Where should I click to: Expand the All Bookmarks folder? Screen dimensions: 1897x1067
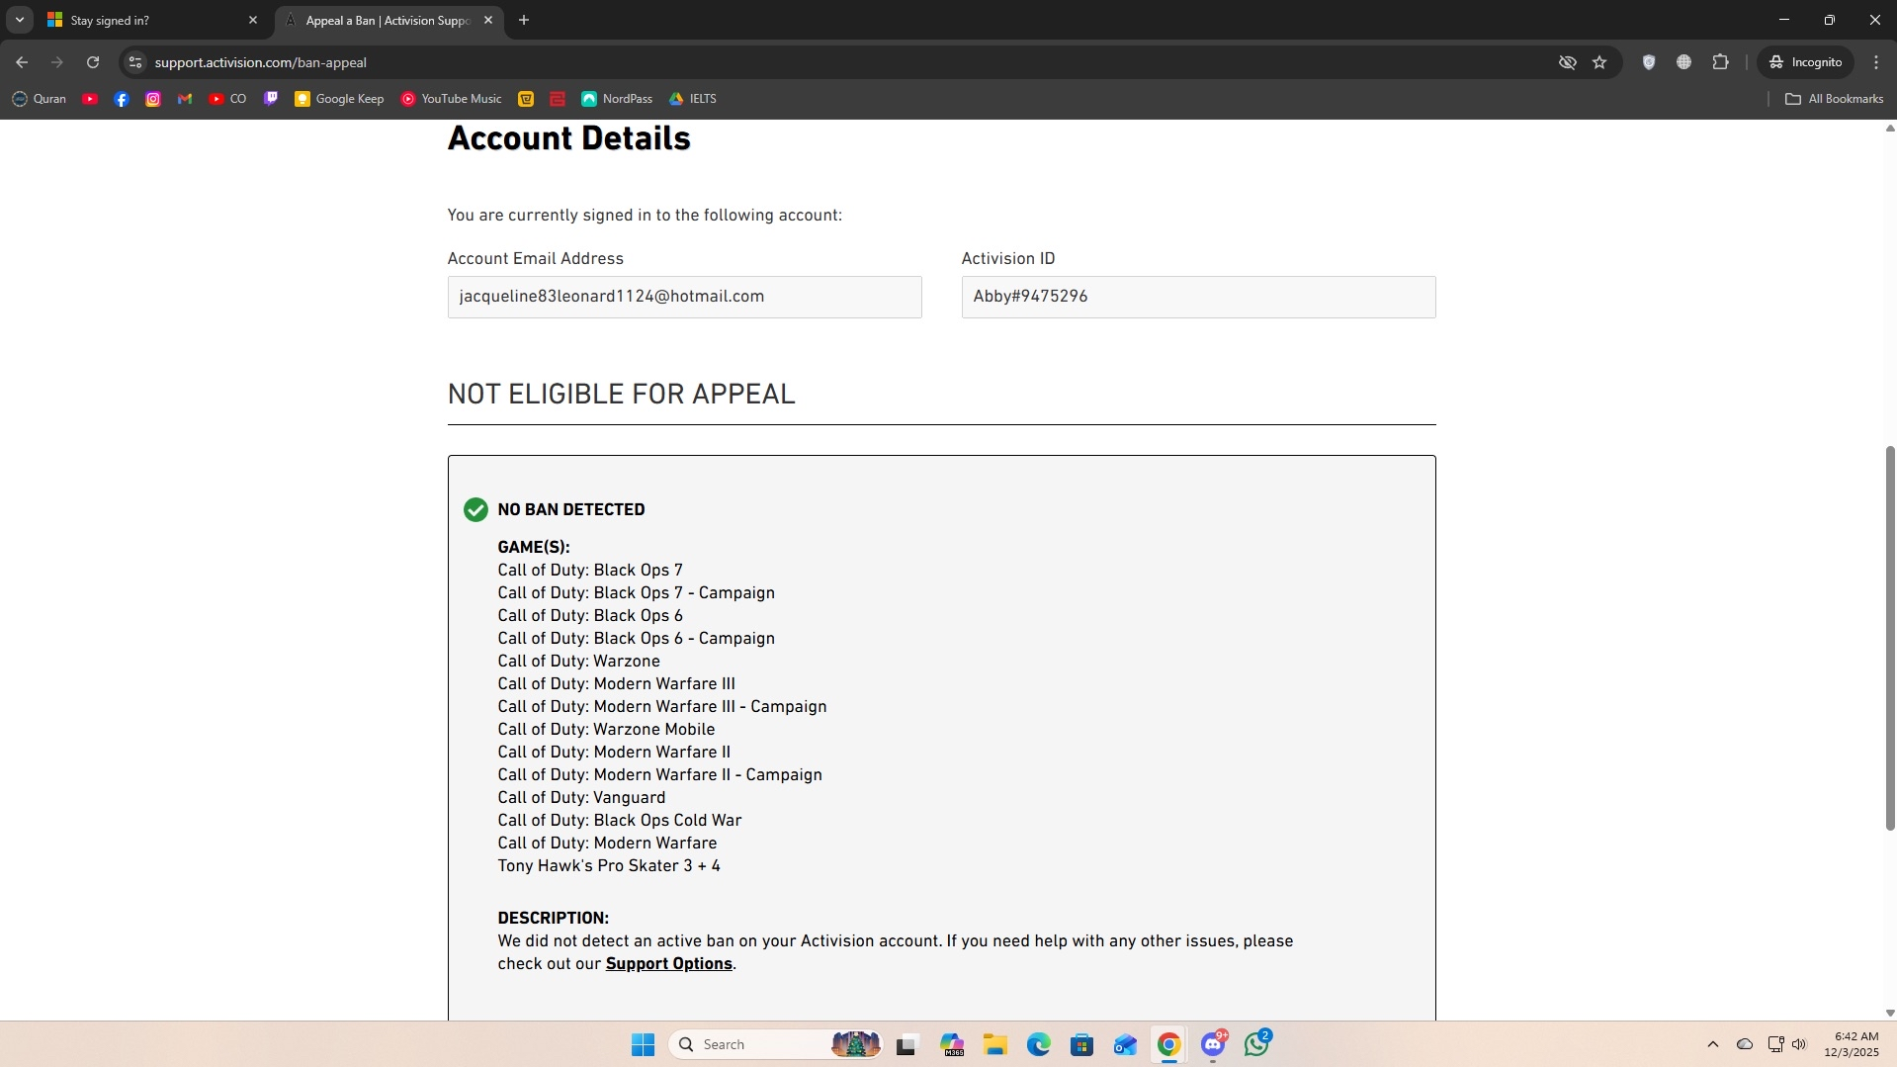coord(1835,99)
